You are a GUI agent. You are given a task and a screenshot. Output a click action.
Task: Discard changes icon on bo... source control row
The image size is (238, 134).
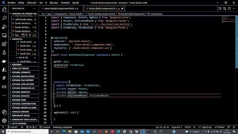pos(26,35)
